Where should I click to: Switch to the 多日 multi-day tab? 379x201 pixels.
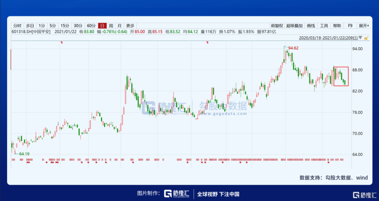[30, 26]
